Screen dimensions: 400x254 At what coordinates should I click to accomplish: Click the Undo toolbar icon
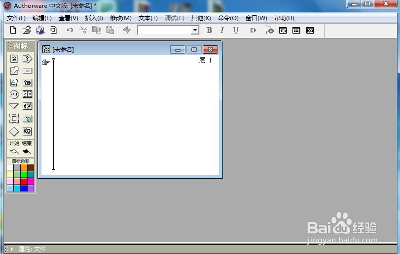[70, 31]
